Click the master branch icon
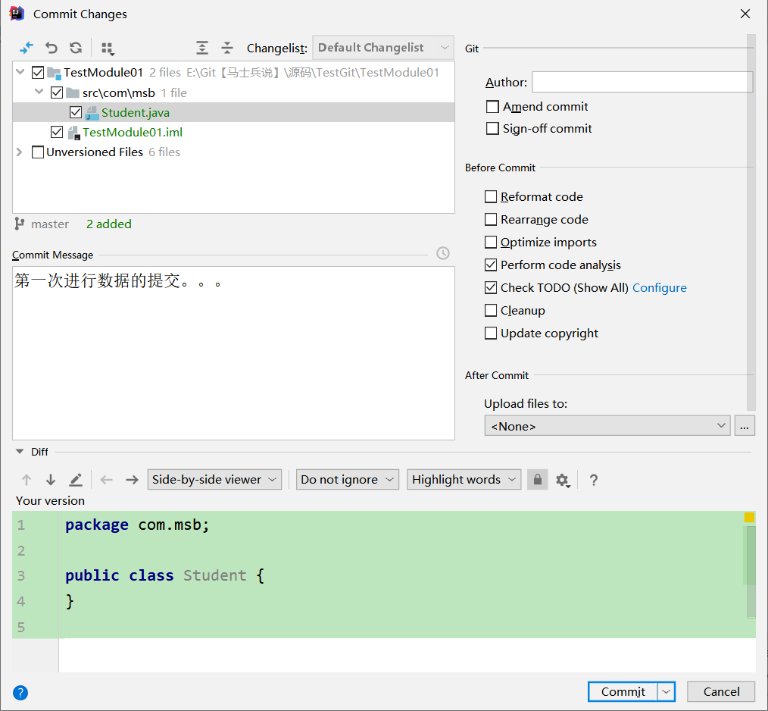The width and height of the screenshot is (768, 711). 19,224
